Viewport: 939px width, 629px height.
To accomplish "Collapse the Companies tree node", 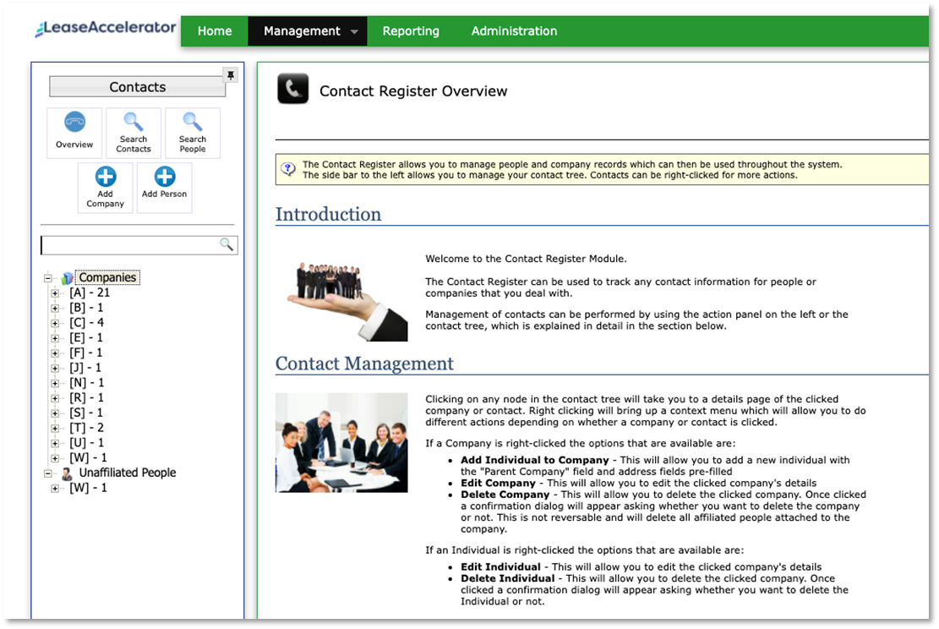I will [x=48, y=278].
